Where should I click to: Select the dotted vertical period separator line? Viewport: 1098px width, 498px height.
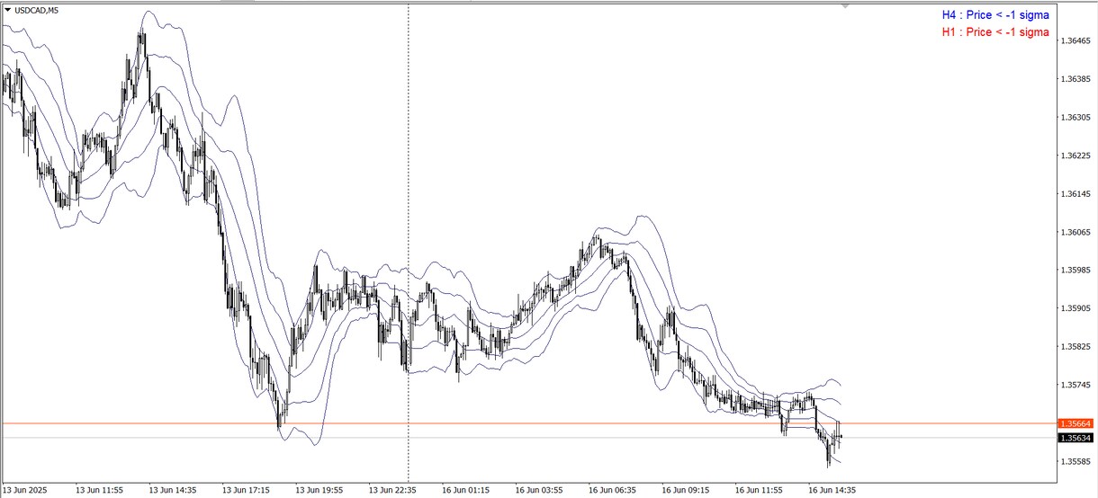point(409,243)
